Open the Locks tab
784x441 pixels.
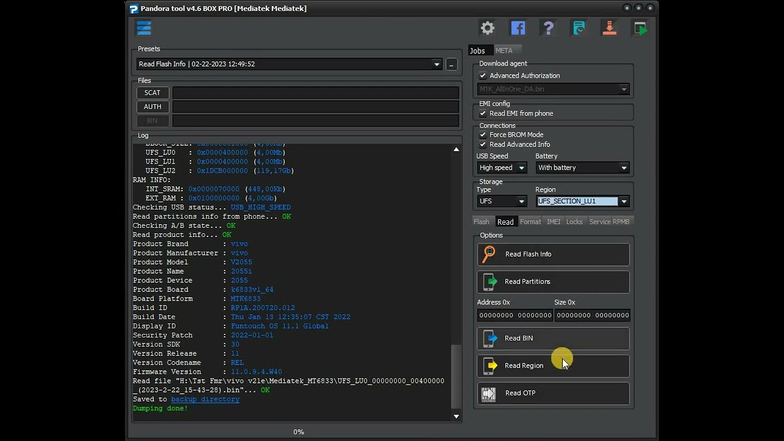tap(575, 222)
